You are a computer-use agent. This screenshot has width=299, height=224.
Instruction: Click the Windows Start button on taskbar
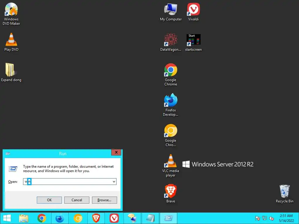click(7, 218)
